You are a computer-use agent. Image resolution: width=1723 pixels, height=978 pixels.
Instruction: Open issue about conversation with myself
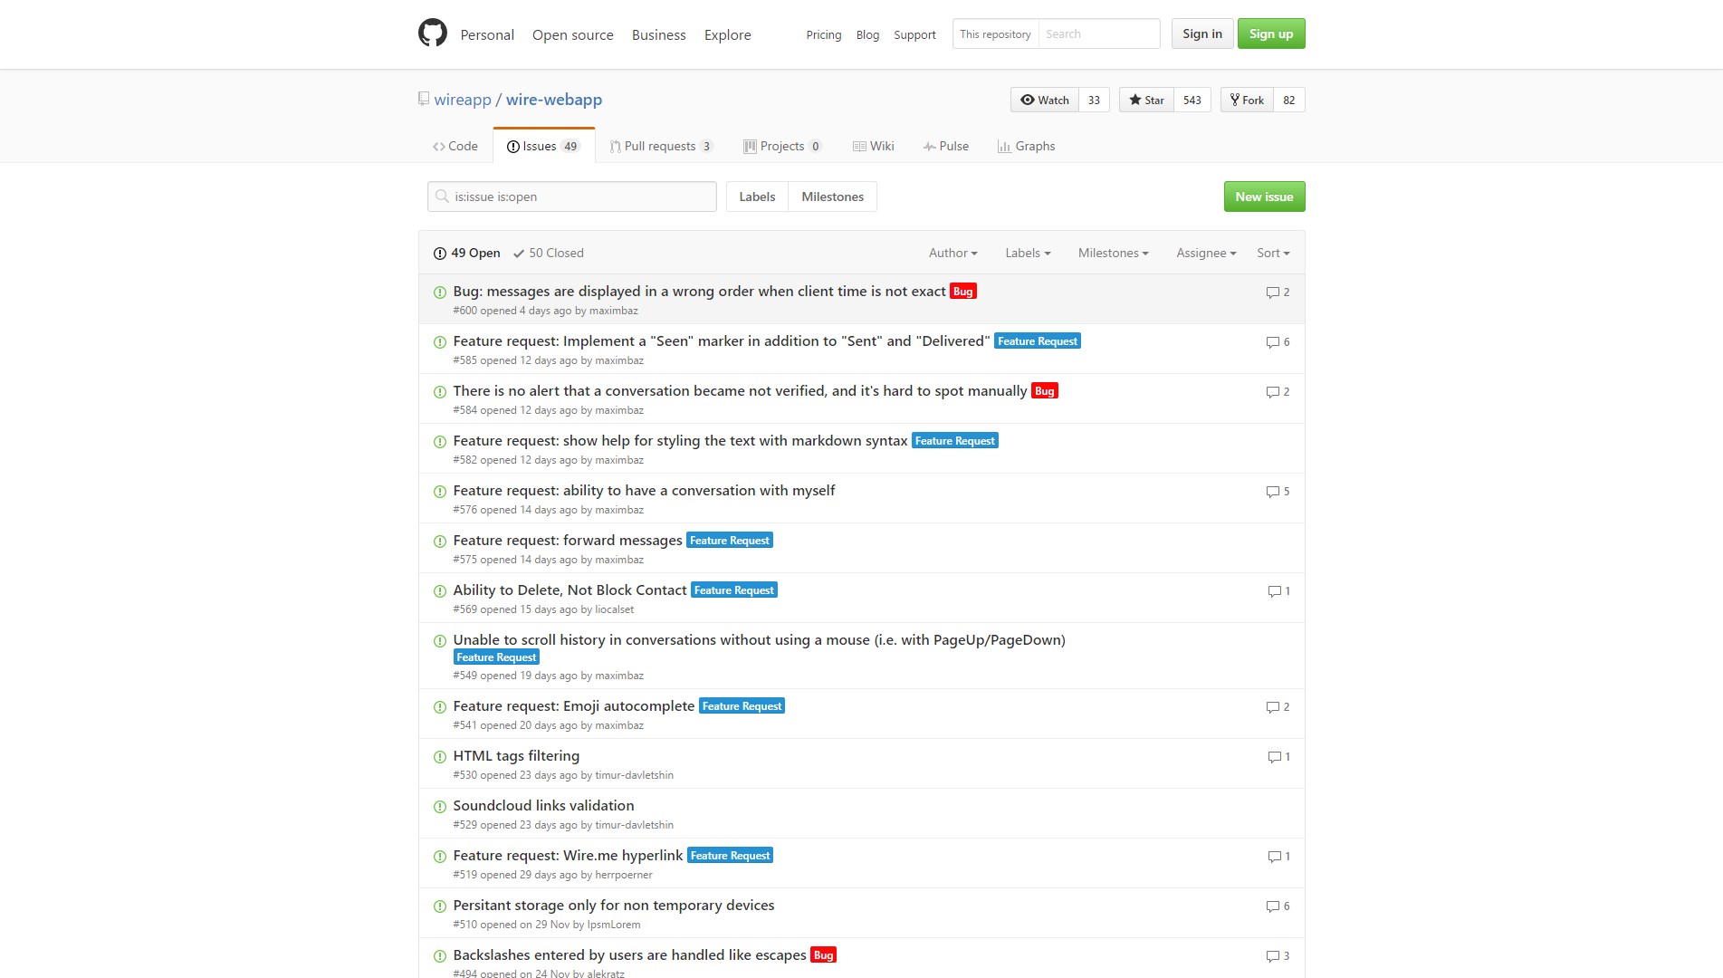pyautogui.click(x=644, y=491)
